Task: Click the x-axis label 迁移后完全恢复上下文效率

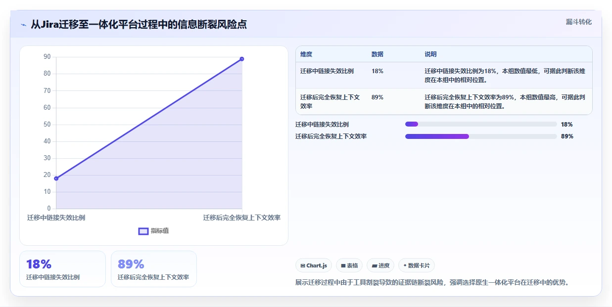Action: 242,218
